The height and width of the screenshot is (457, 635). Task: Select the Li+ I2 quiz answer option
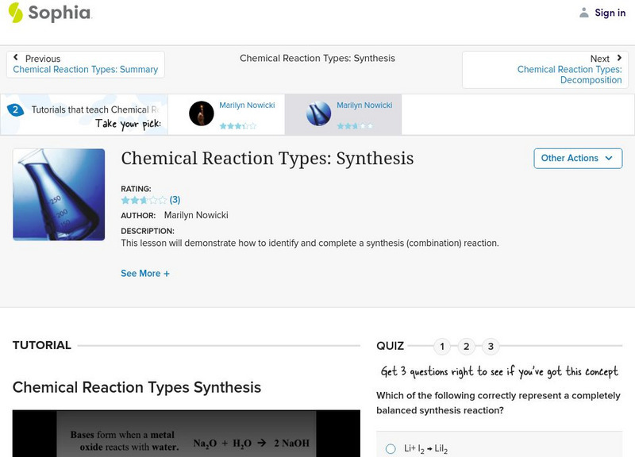[x=391, y=447]
